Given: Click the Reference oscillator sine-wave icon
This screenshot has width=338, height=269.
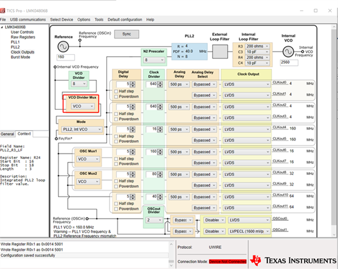Looking at the screenshot, I should [x=63, y=47].
